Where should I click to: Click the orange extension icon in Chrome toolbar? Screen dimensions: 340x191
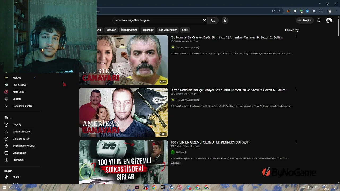pos(288,11)
